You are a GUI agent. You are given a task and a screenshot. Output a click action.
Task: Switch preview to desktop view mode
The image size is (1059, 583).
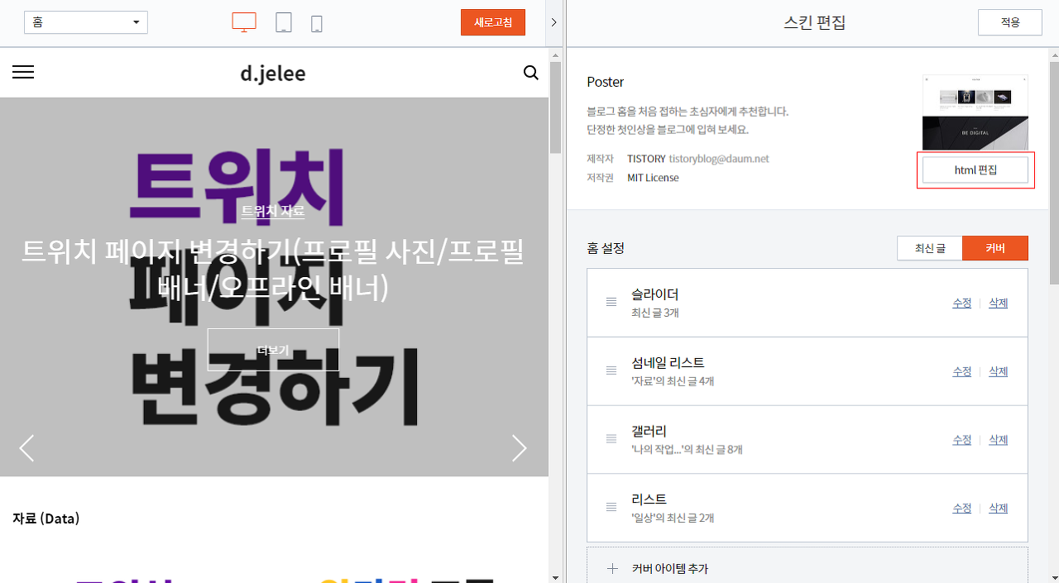point(243,22)
